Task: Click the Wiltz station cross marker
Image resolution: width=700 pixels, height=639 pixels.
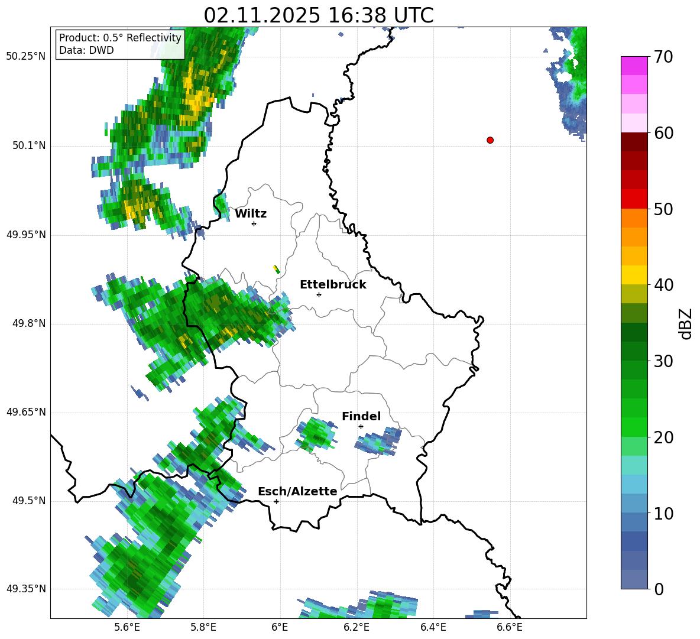Action: 254,223
